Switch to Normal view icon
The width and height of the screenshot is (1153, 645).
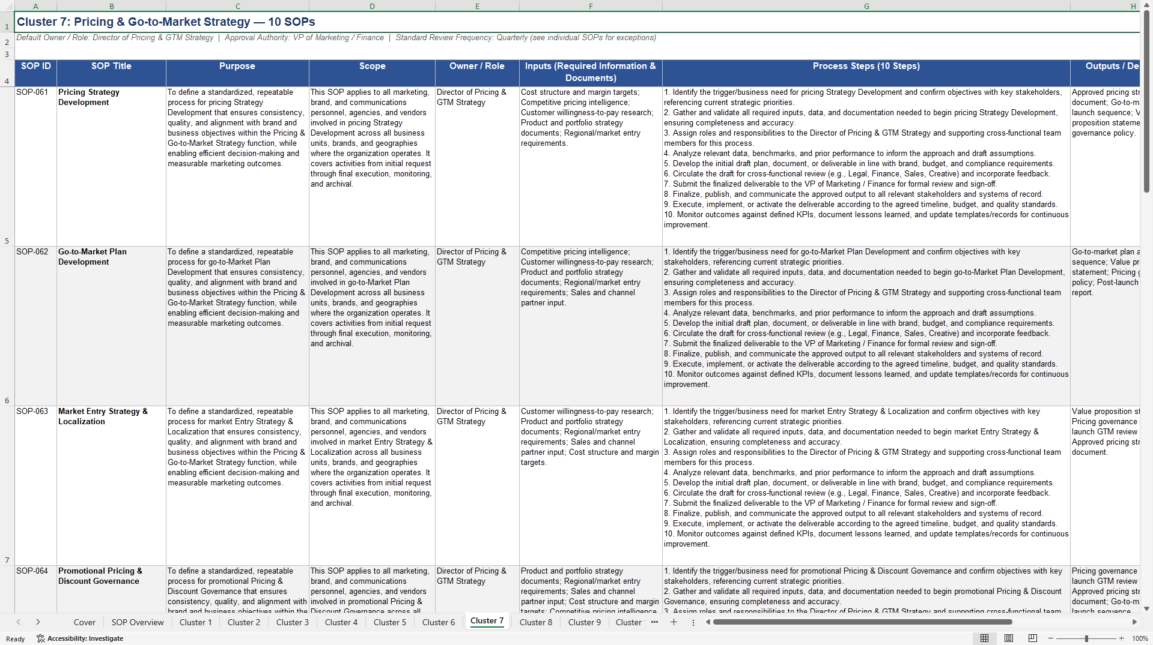pyautogui.click(x=984, y=638)
